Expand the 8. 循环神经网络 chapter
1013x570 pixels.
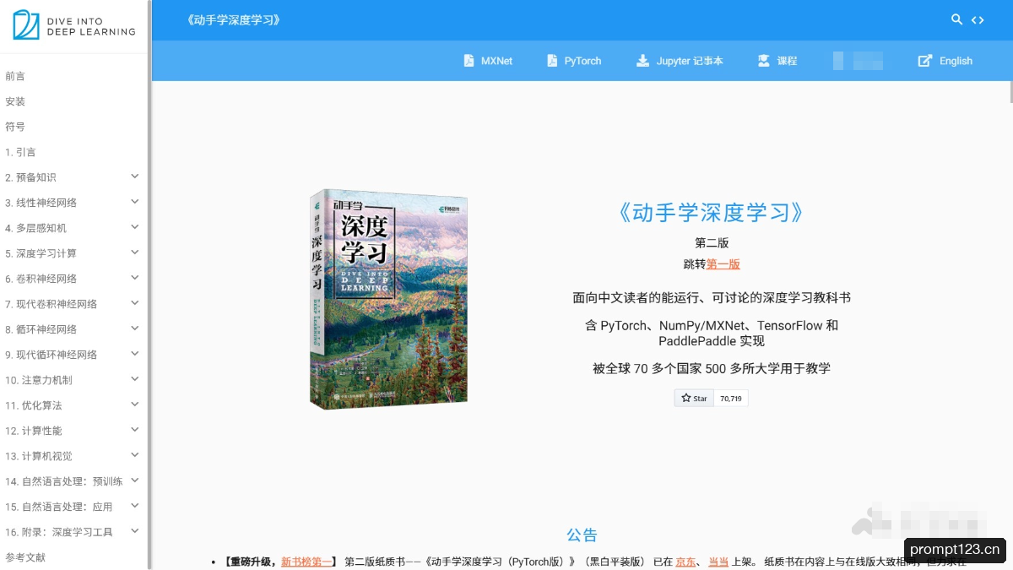click(x=135, y=328)
